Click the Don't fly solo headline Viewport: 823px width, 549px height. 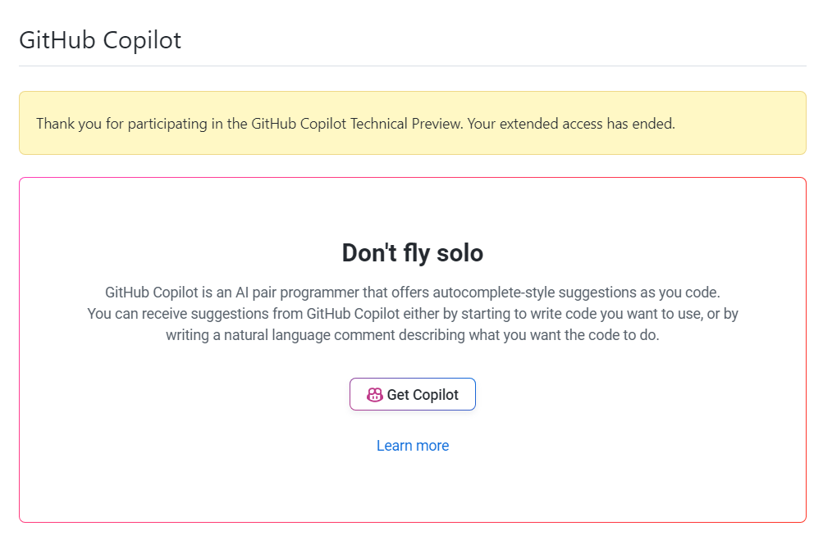click(412, 252)
